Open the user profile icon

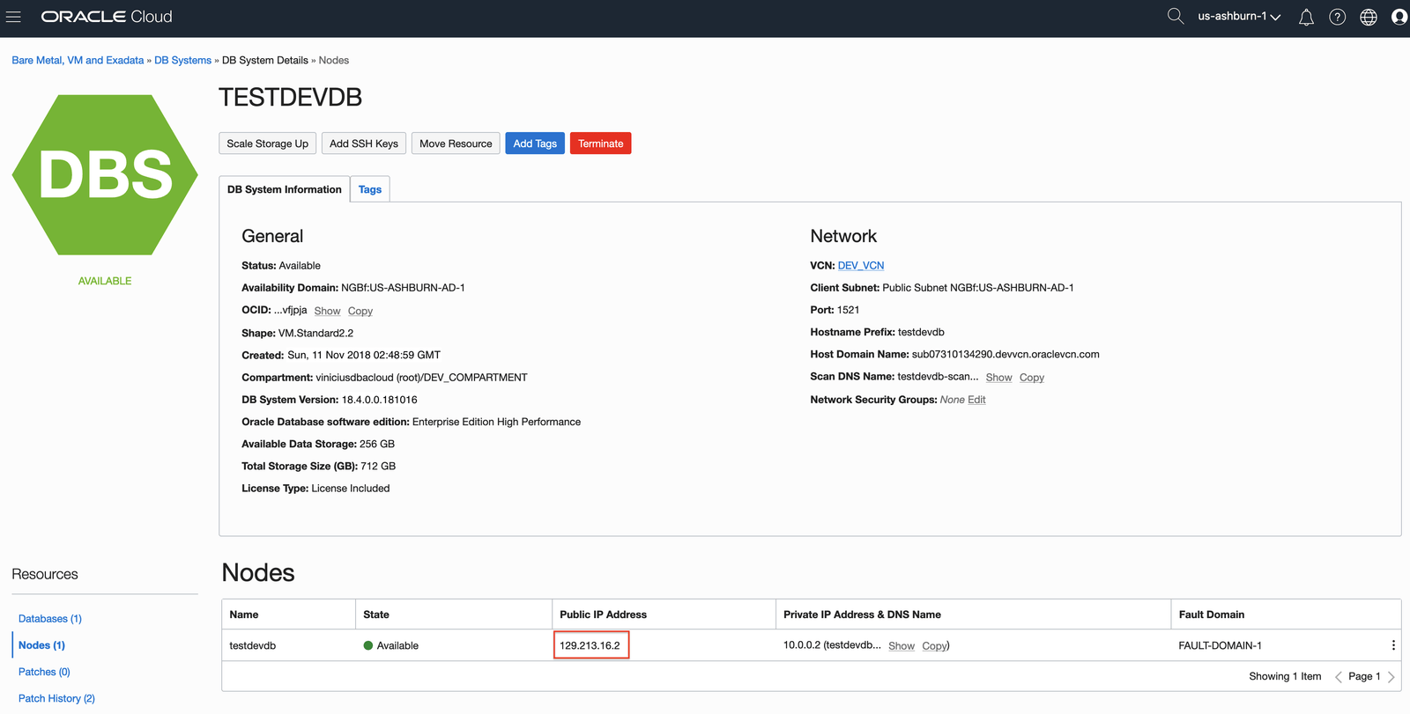coord(1399,18)
